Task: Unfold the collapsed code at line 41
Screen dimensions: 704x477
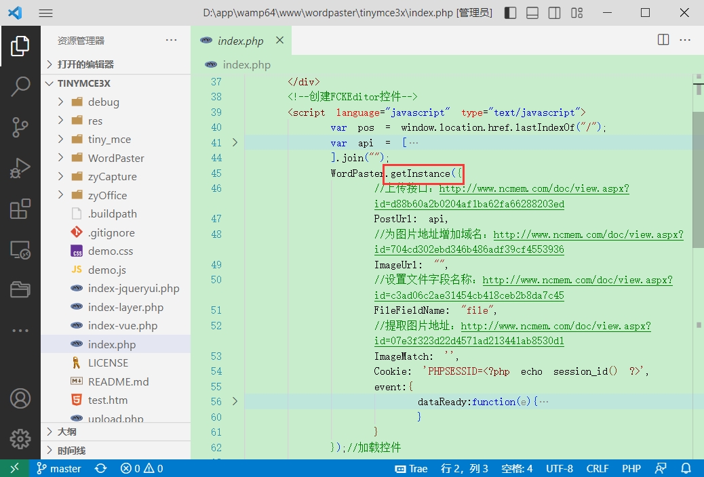Action: tap(235, 143)
